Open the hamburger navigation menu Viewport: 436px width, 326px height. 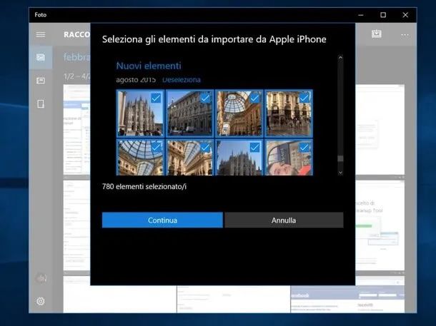click(41, 35)
